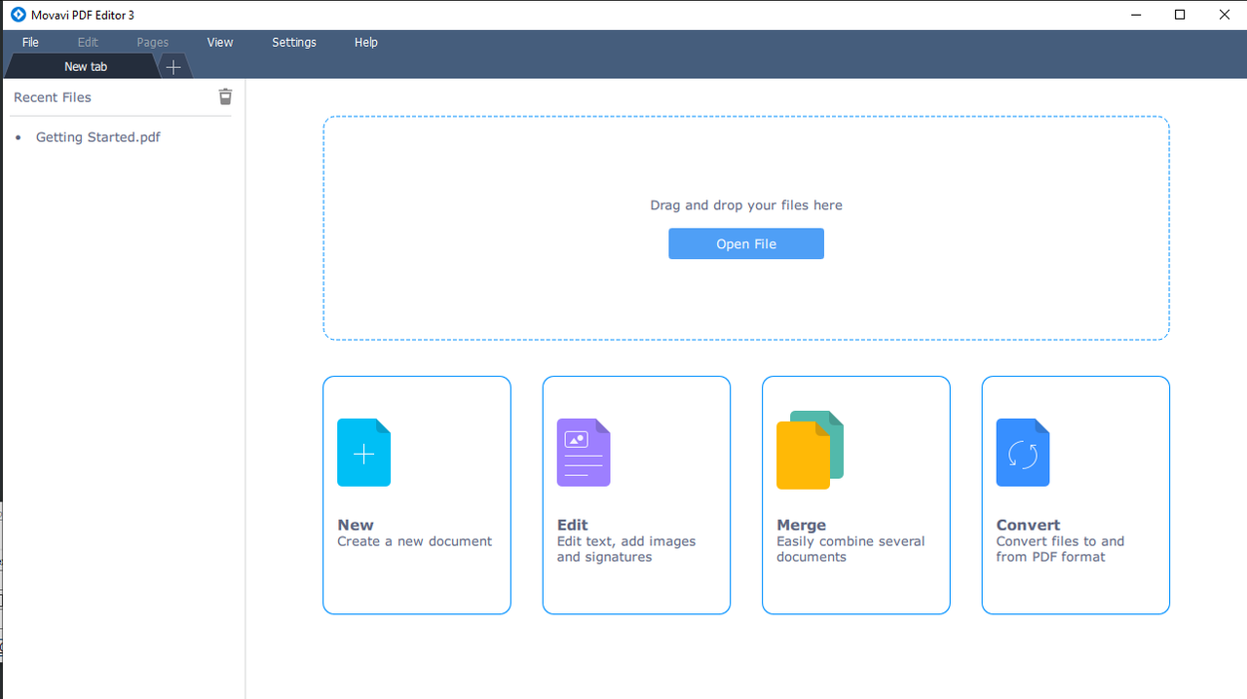
Task: Open a new tab with the plus button
Action: click(173, 67)
